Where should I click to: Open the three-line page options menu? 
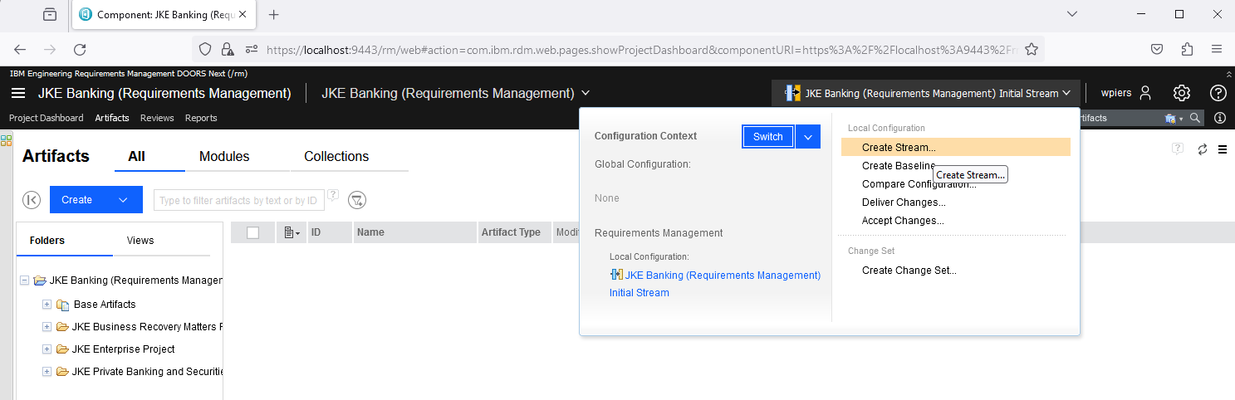pyautogui.click(x=1223, y=149)
